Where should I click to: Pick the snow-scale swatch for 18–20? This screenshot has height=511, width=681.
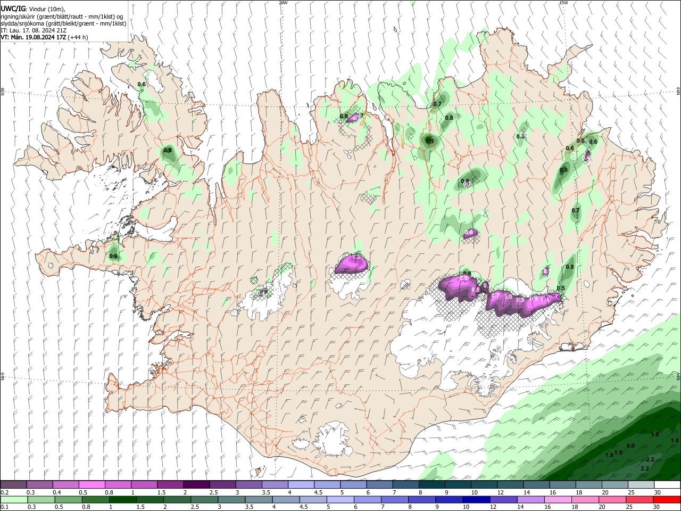tap(588, 485)
